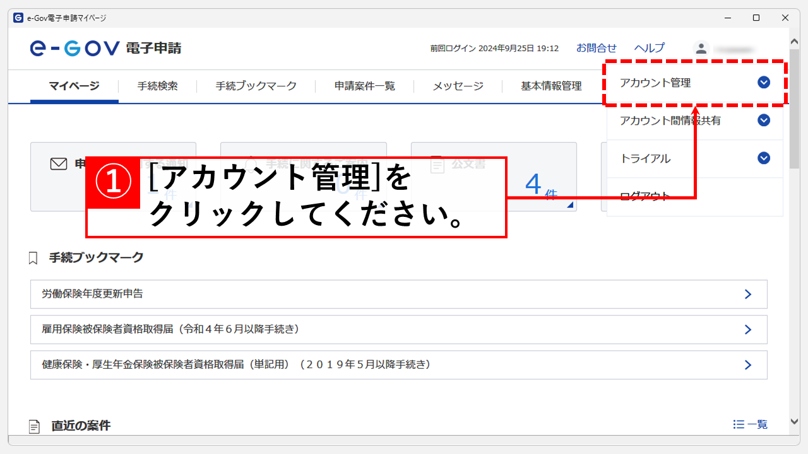The width and height of the screenshot is (808, 454).
Task: Open the 一覧 list link for recent cases
Action: (x=751, y=424)
